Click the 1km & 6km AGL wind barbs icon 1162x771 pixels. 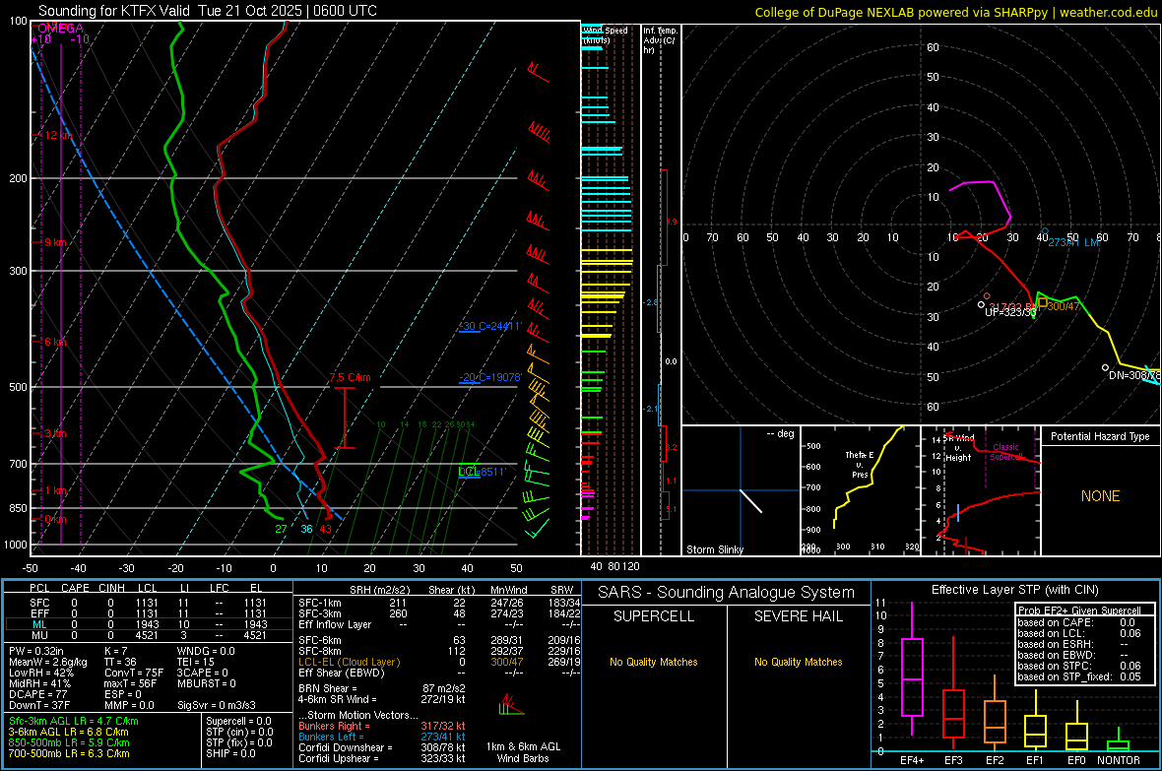511,705
